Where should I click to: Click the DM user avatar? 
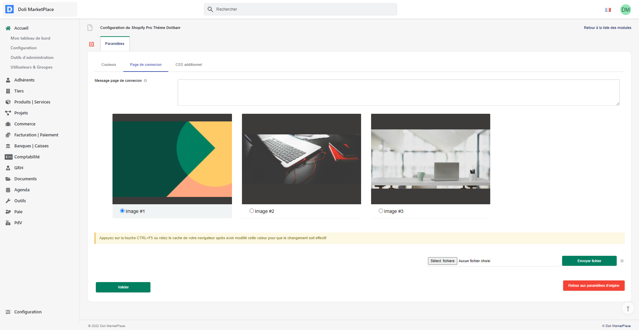pyautogui.click(x=625, y=10)
